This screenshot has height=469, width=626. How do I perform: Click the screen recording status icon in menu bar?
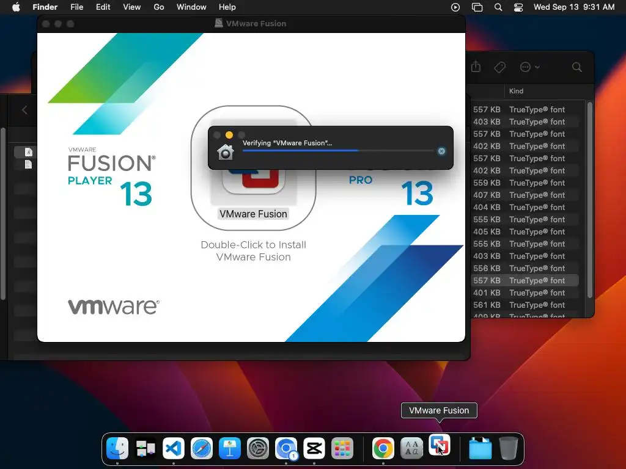click(x=455, y=7)
